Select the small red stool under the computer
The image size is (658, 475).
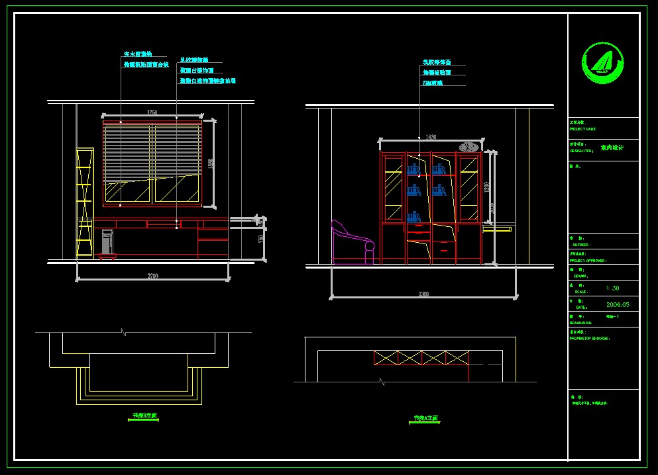point(107,256)
